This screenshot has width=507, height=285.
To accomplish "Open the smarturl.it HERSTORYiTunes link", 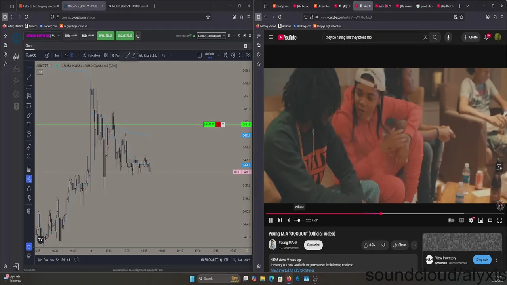I will tap(292, 270).
